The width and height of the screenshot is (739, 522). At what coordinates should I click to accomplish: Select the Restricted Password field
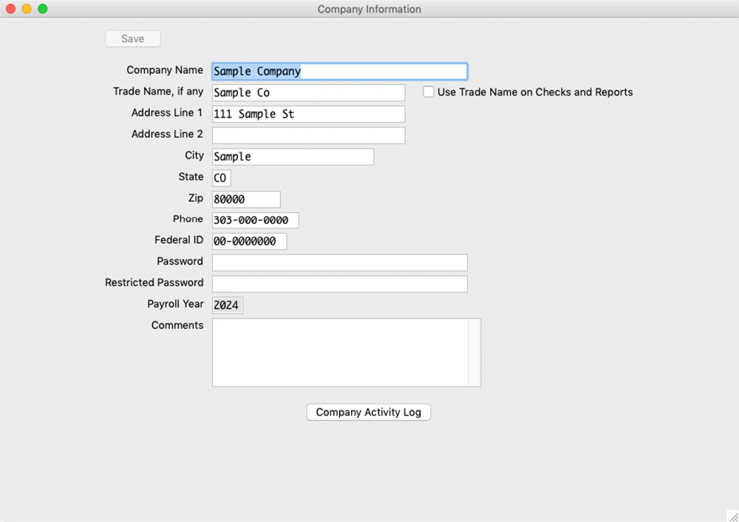(x=339, y=283)
